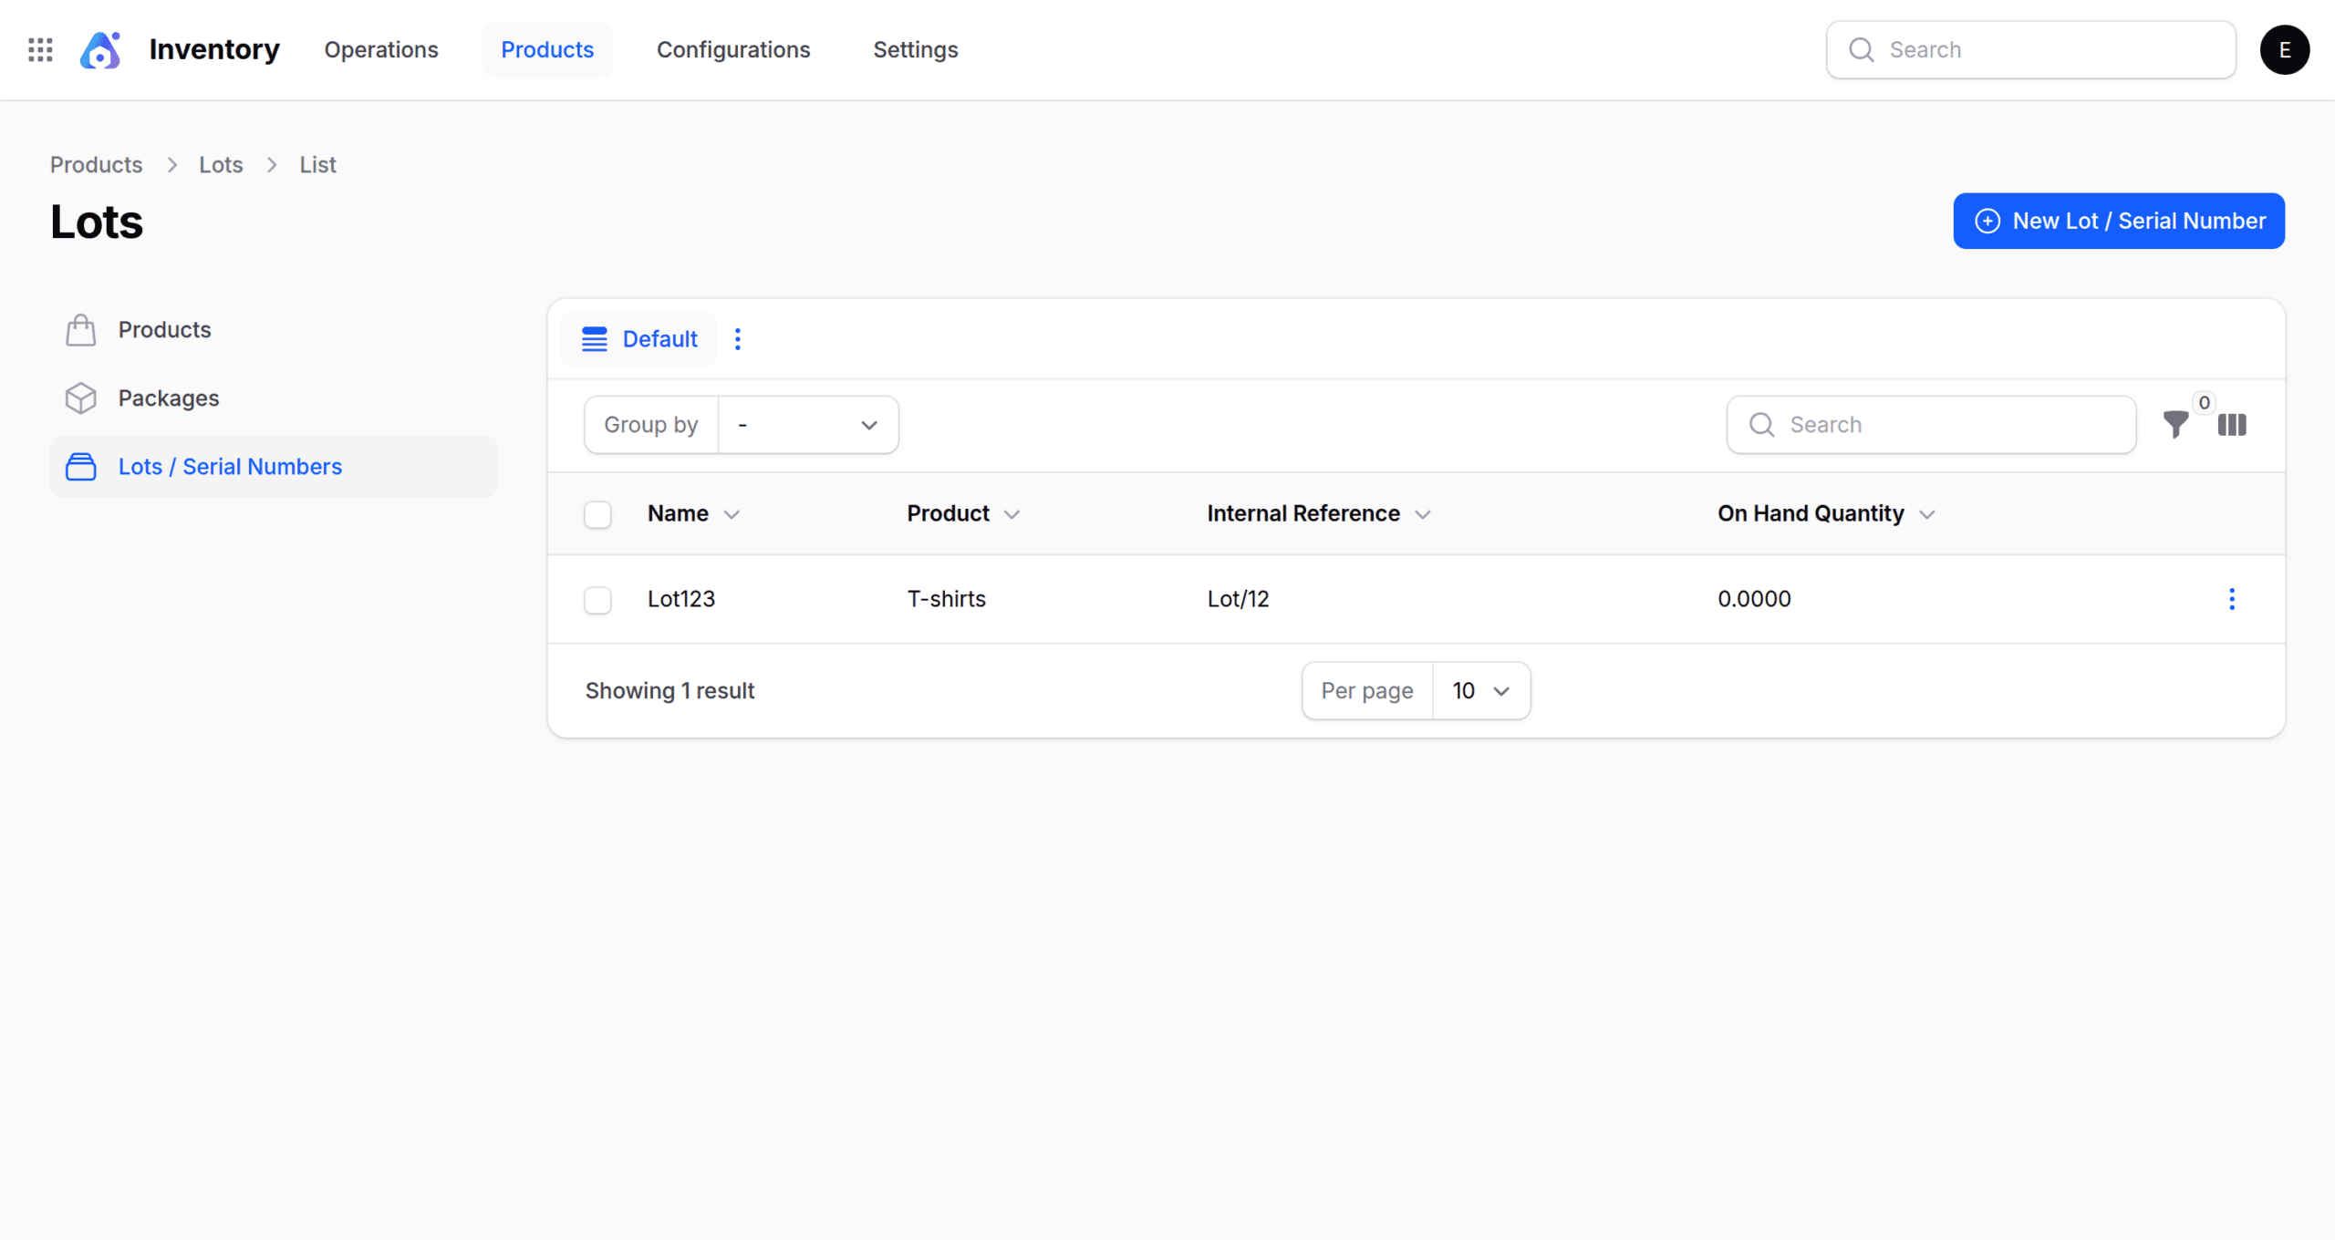This screenshot has width=2335, height=1240.
Task: Select the Default view tab
Action: click(639, 339)
